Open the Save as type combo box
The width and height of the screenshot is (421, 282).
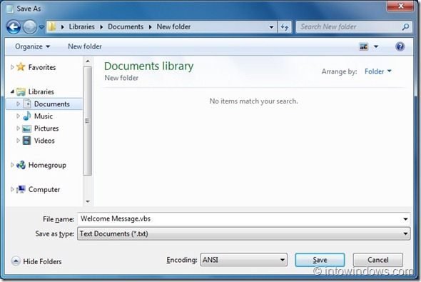click(x=244, y=233)
